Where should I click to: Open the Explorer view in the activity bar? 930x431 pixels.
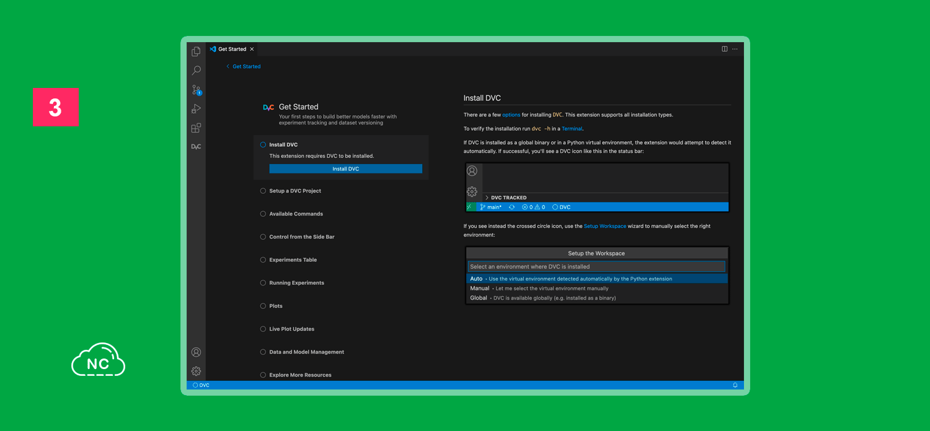coord(196,51)
